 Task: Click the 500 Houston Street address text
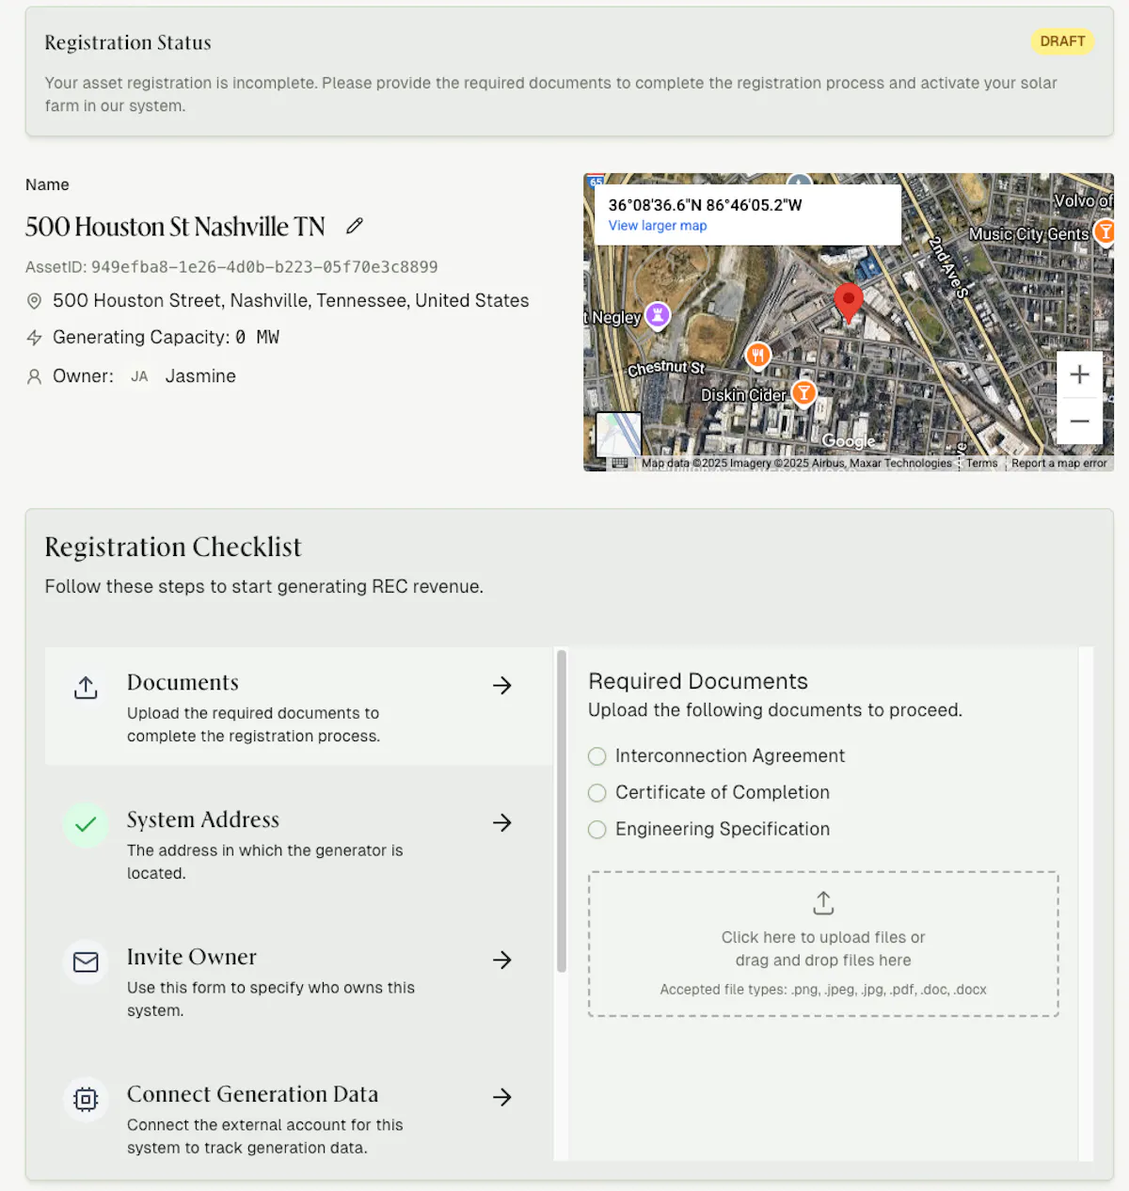[x=291, y=301]
